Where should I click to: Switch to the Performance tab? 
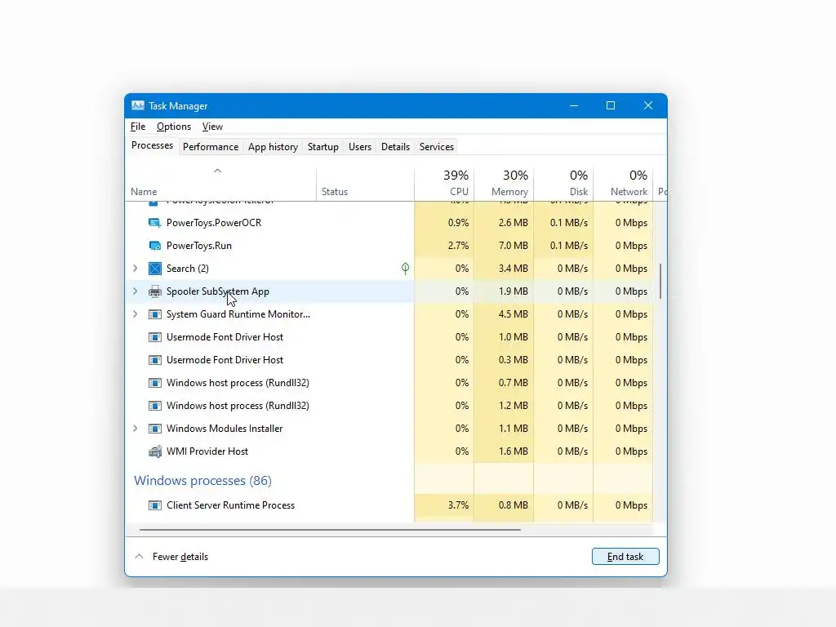pyautogui.click(x=211, y=147)
